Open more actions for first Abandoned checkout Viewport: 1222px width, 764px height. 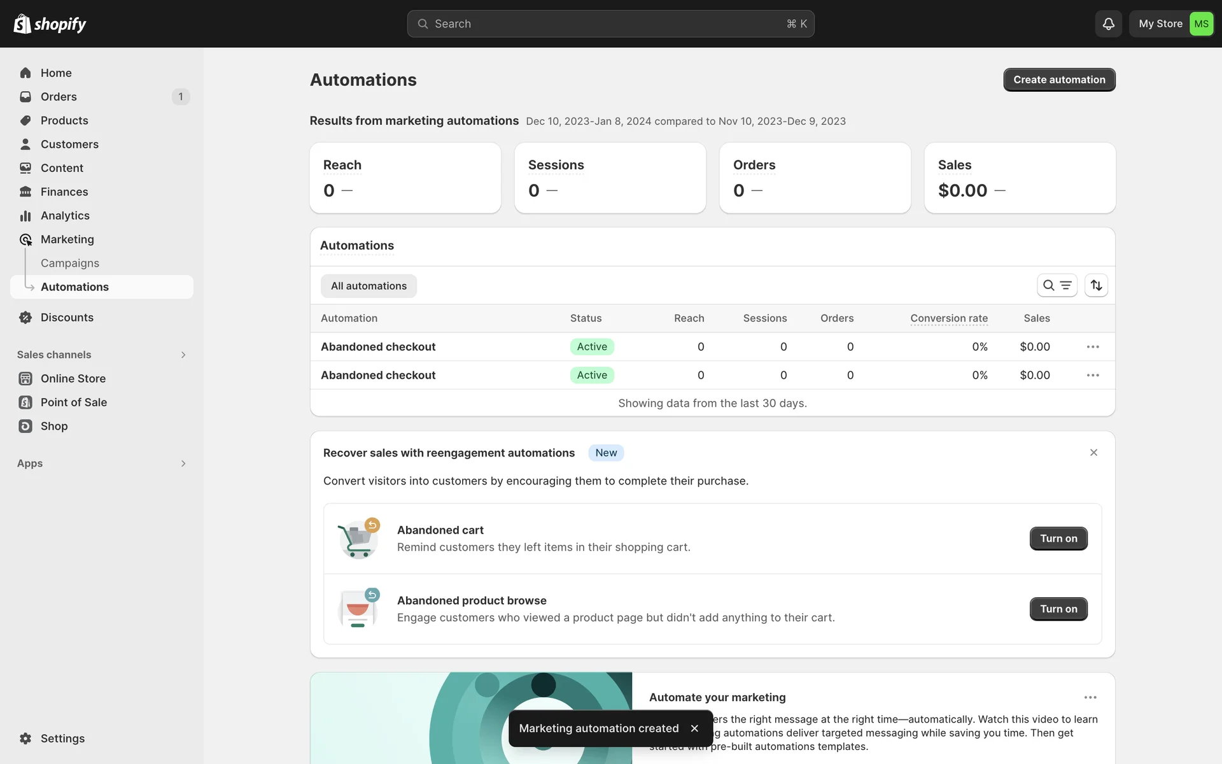[x=1093, y=347]
